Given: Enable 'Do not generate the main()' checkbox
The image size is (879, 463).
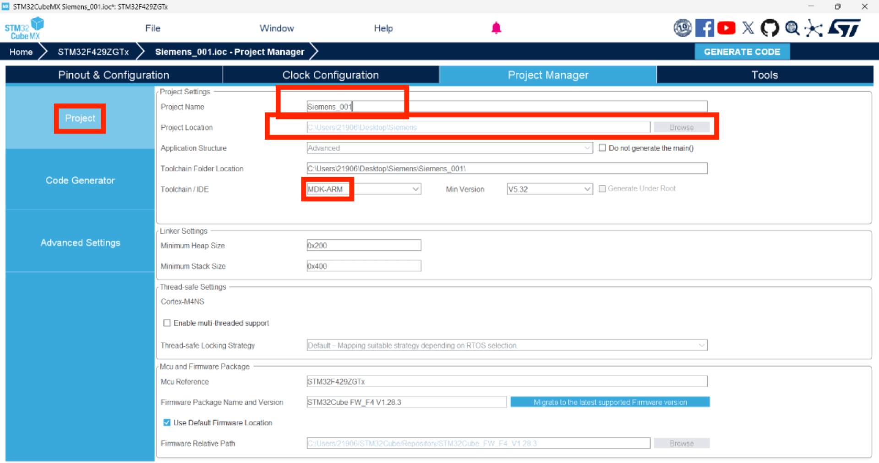Looking at the screenshot, I should pos(602,148).
